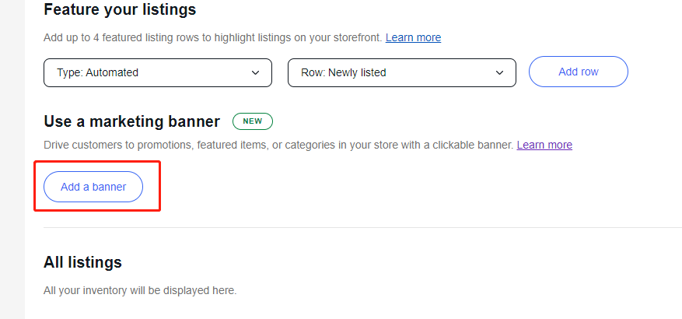Click the "Add a banner" button

pyautogui.click(x=93, y=187)
